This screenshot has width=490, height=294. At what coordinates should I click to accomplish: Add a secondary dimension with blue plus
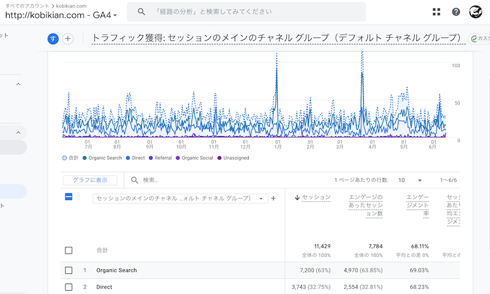[273, 198]
